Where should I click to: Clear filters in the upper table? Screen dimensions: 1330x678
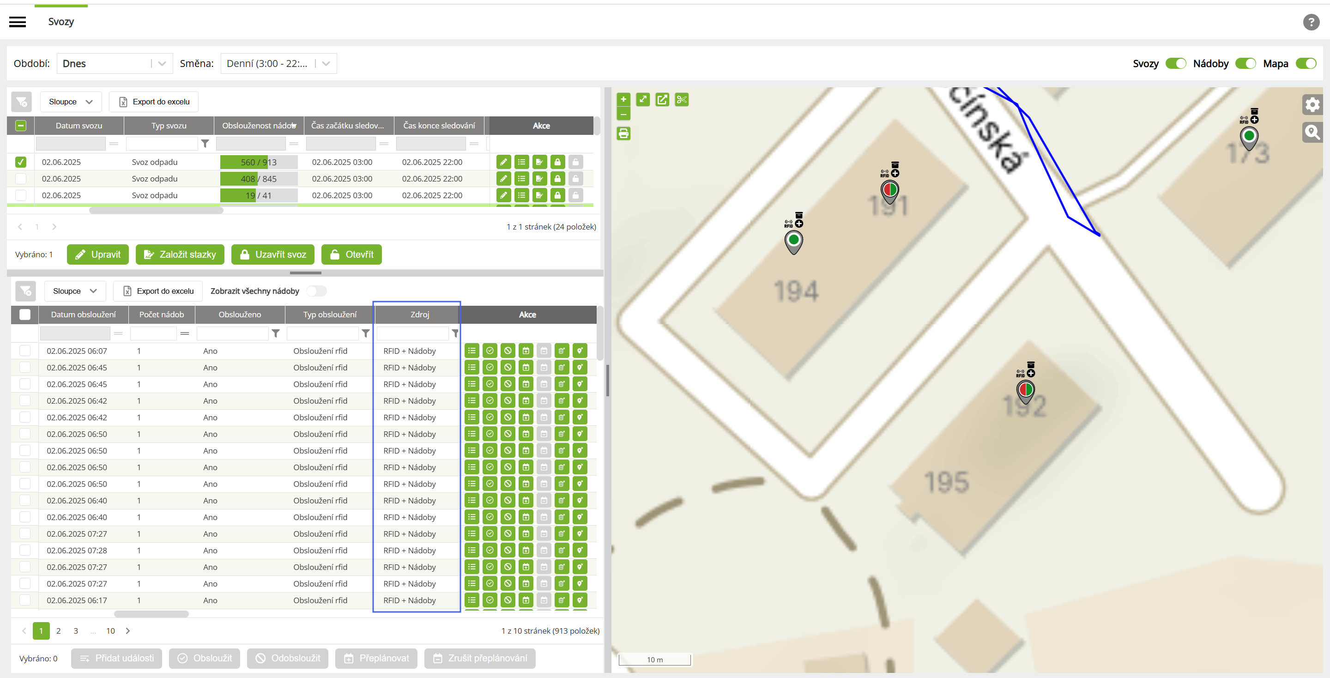click(x=22, y=102)
